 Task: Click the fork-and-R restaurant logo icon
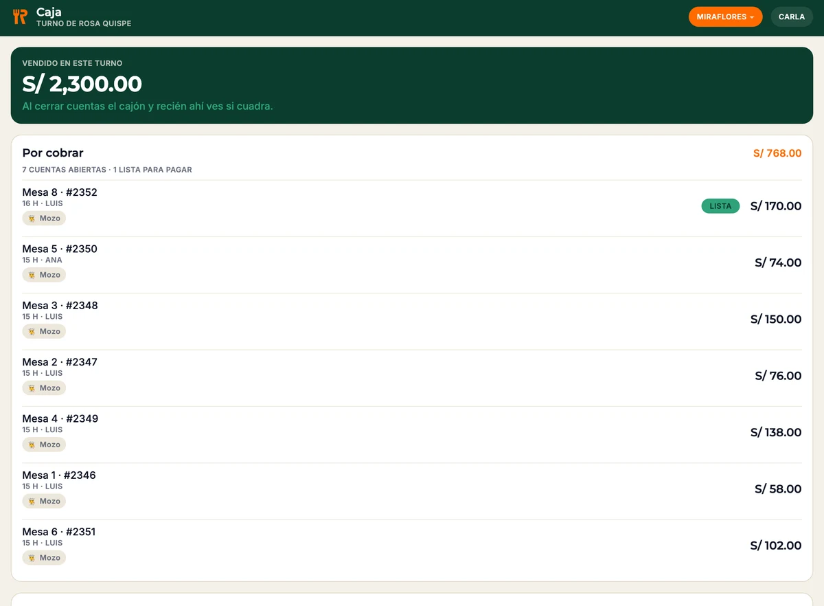[20, 17]
